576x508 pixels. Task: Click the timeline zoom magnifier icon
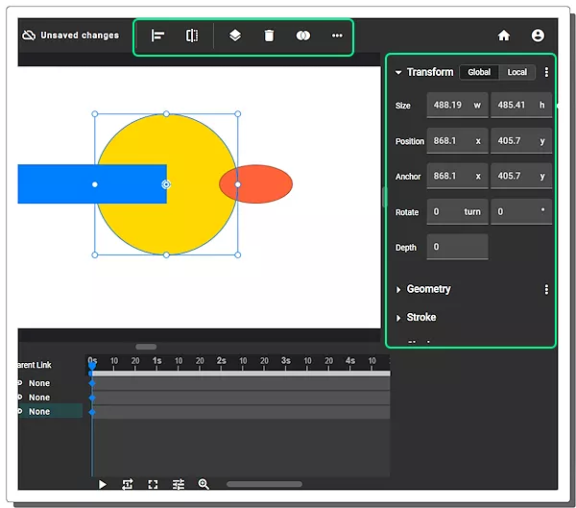pyautogui.click(x=204, y=485)
